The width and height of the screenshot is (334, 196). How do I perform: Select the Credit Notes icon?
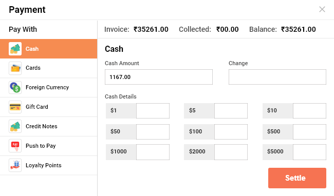[15, 126]
